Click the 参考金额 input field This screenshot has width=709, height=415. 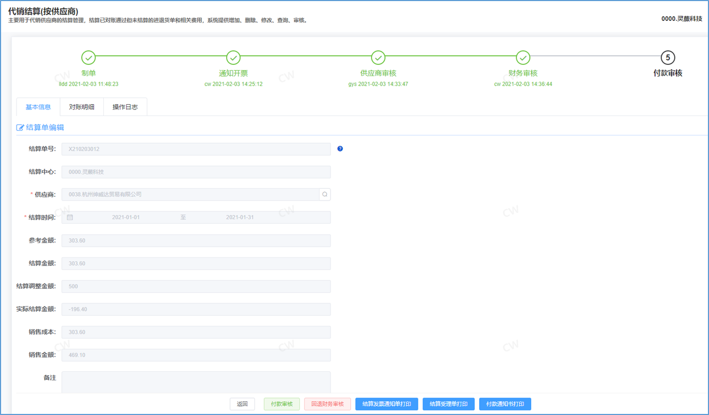[x=196, y=240]
